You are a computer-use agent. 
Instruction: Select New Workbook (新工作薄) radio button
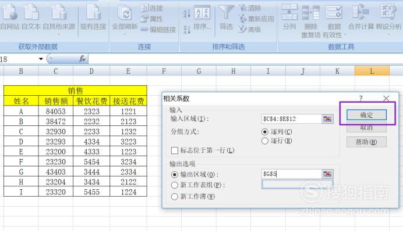click(x=175, y=196)
